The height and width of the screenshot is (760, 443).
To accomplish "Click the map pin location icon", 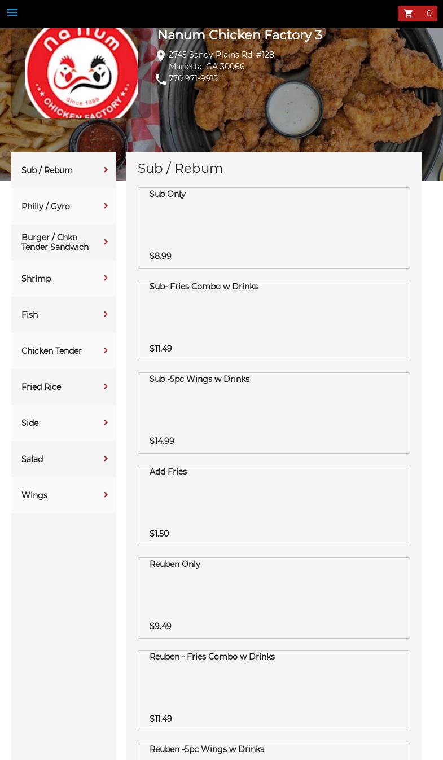I will click(161, 56).
